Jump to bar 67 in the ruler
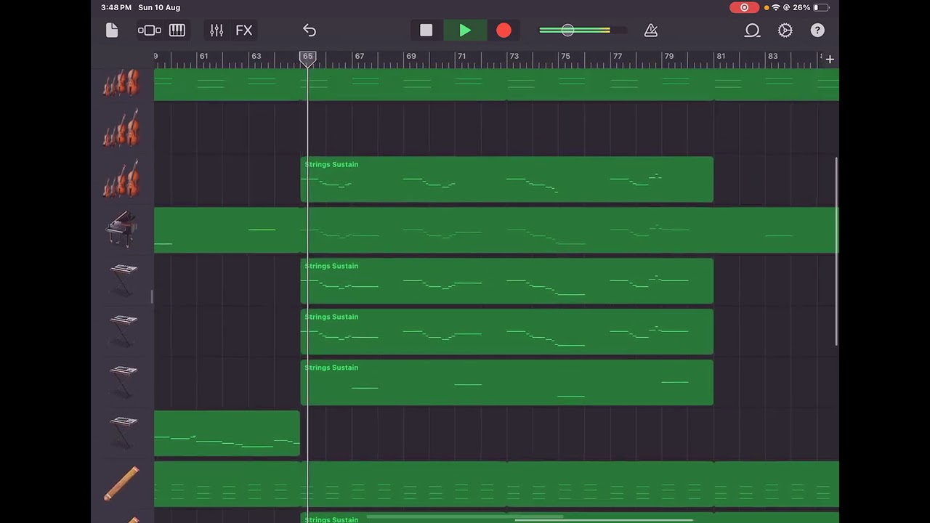Image resolution: width=930 pixels, height=523 pixels. click(x=359, y=57)
